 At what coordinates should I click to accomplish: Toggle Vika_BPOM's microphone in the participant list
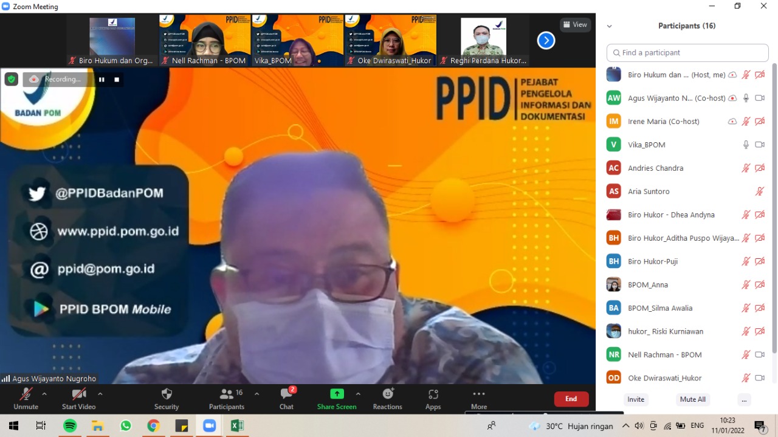[746, 145]
